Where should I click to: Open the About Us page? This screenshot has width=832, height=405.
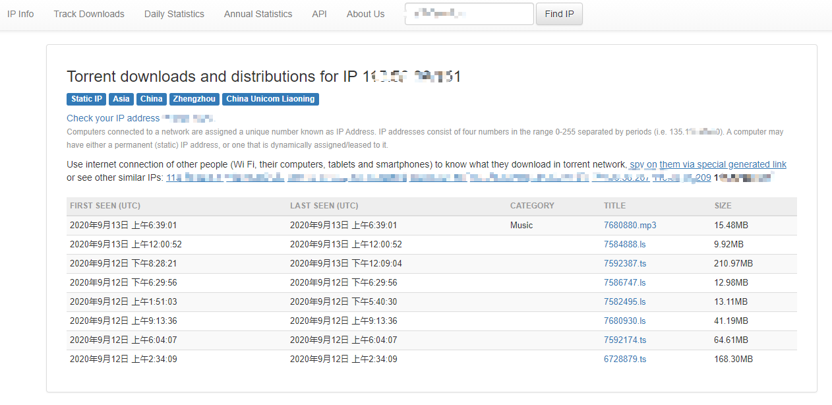coord(365,14)
